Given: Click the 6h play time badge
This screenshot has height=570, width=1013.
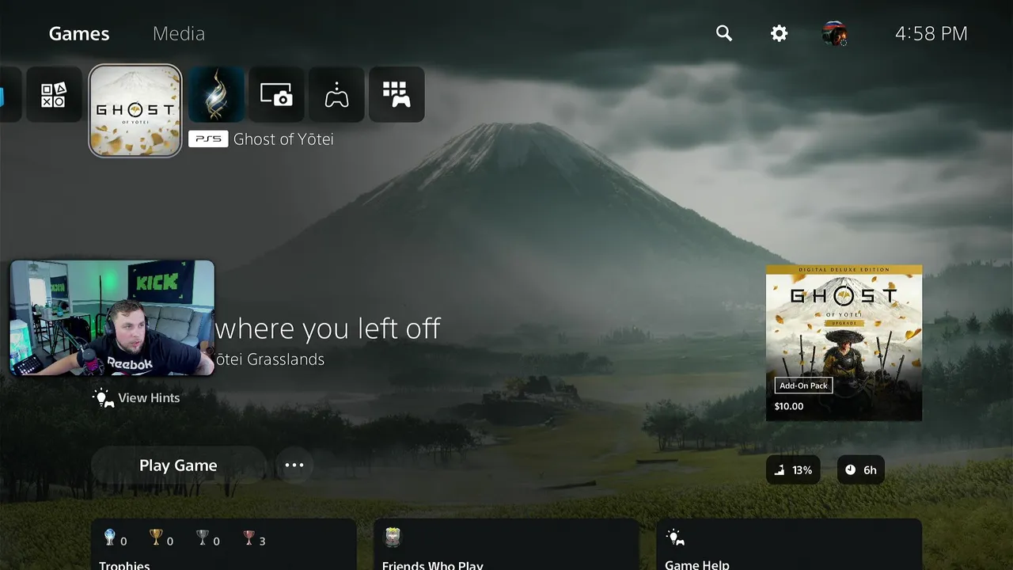Looking at the screenshot, I should pos(860,470).
